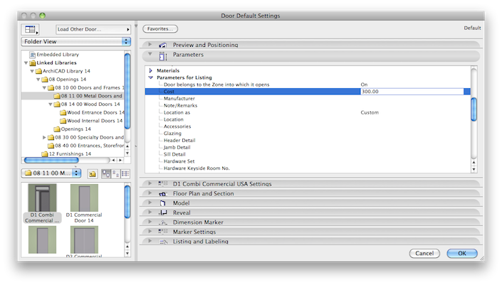
Task: Click the Marker Settings panel icon
Action: tap(163, 231)
